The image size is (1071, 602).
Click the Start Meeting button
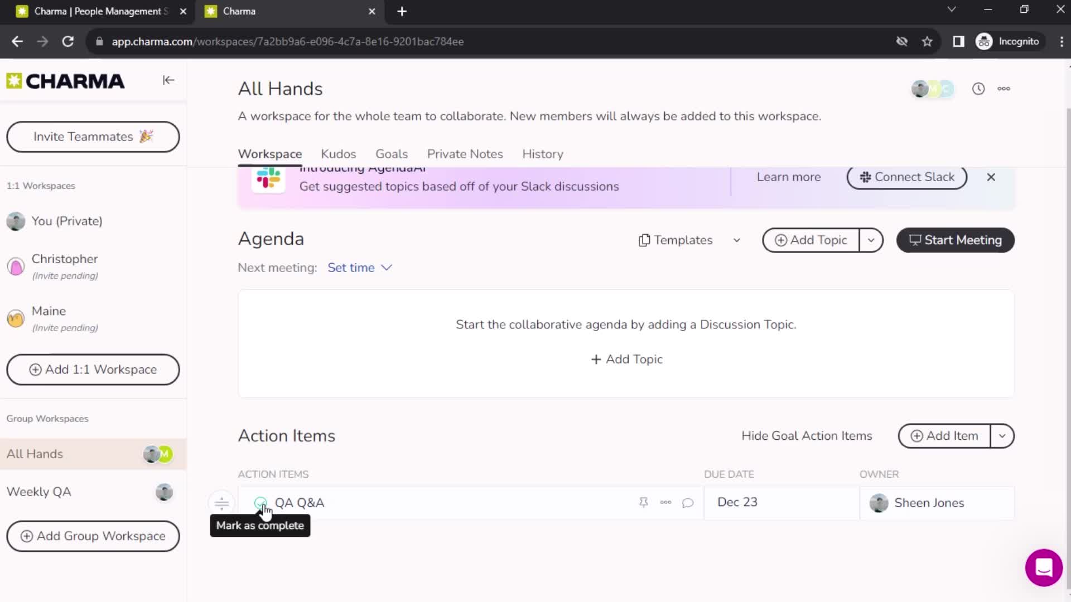click(955, 240)
